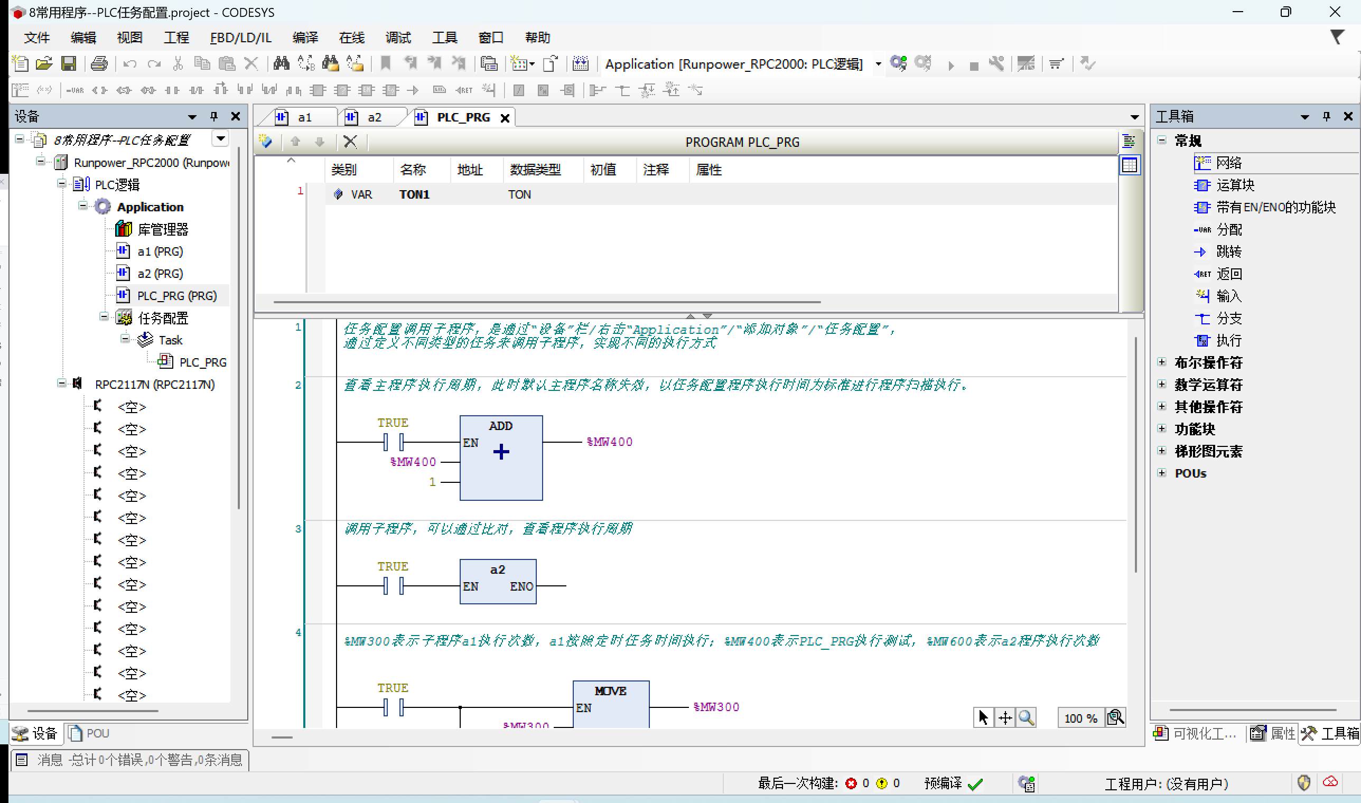Open the 在线 menu
1361x803 pixels.
[352, 38]
